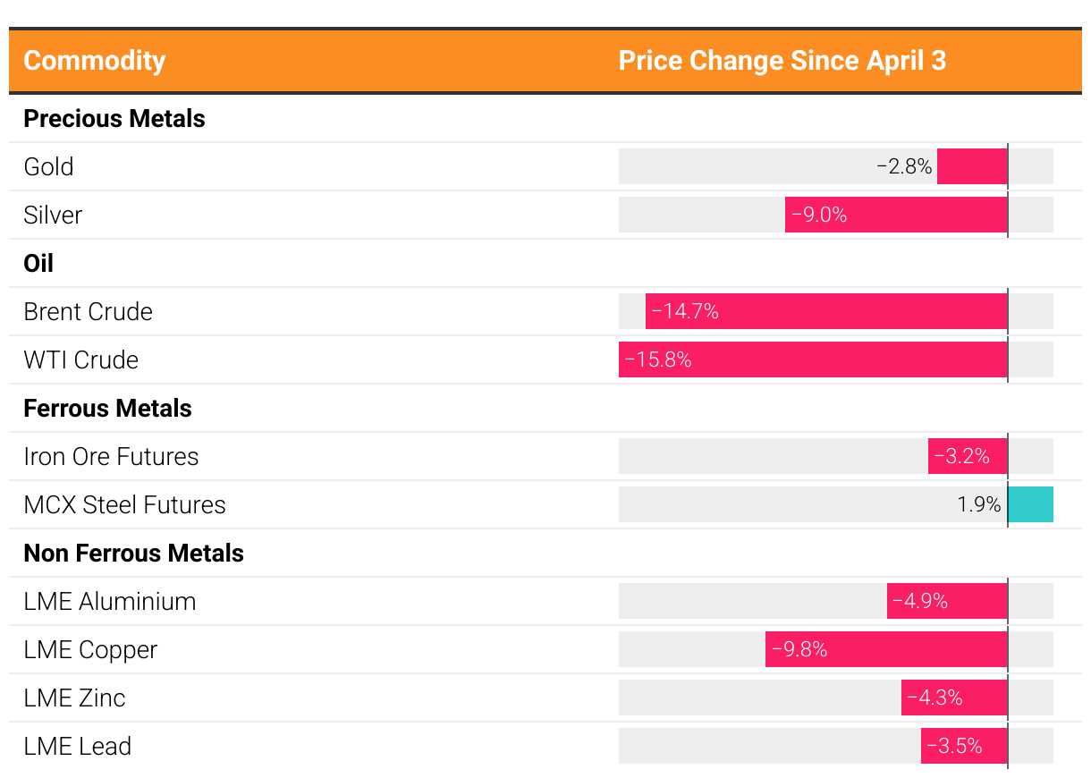Select the Ferrous Metals group heading
1091x778 pixels.
click(x=108, y=409)
